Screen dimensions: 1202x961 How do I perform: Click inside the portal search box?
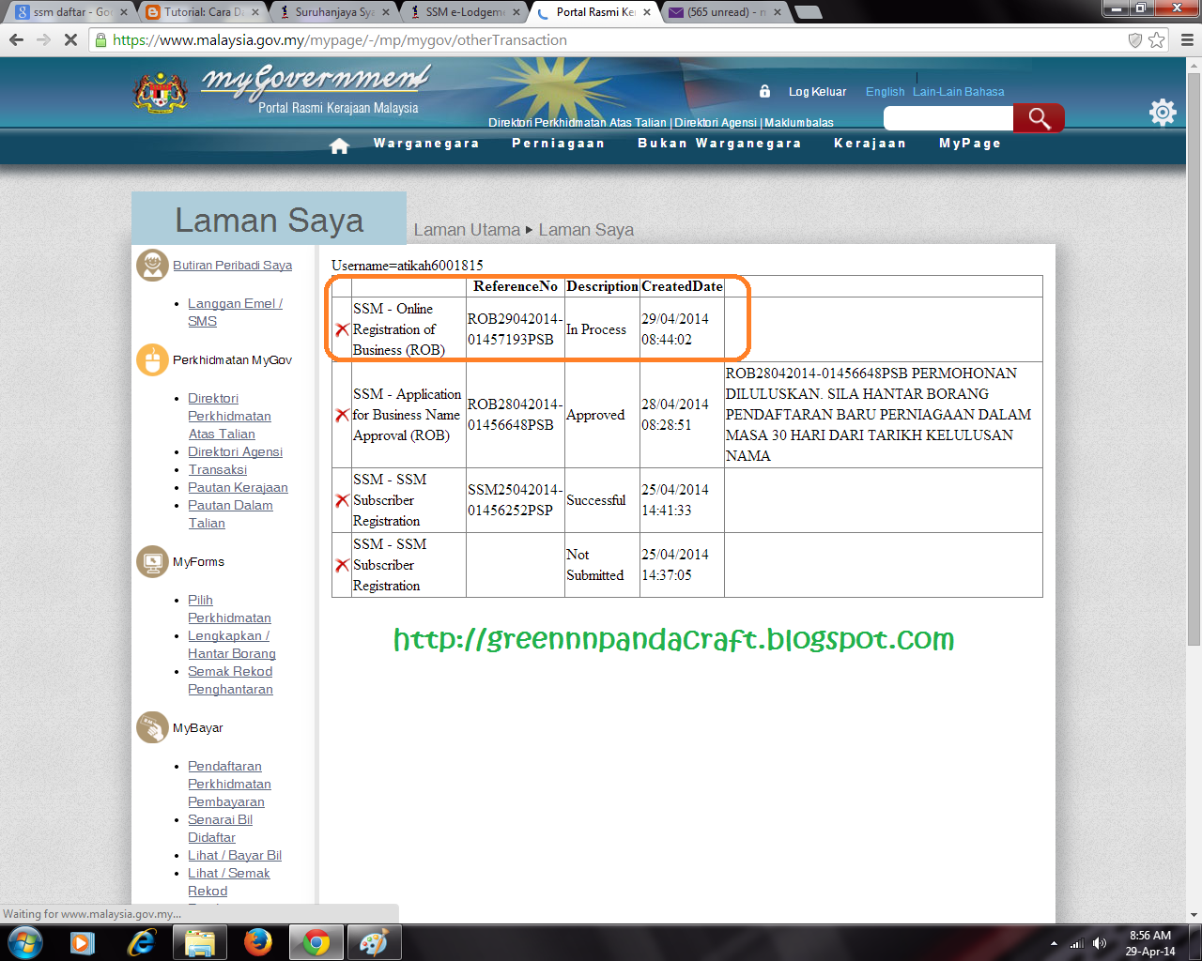948,118
